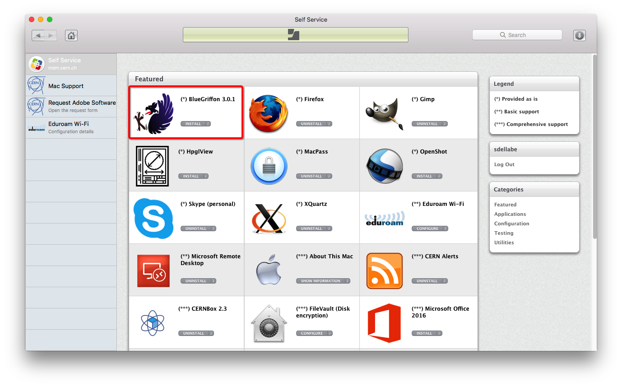Click the eduroam logo in Featured grid
This screenshot has height=387, width=622.
[384, 218]
